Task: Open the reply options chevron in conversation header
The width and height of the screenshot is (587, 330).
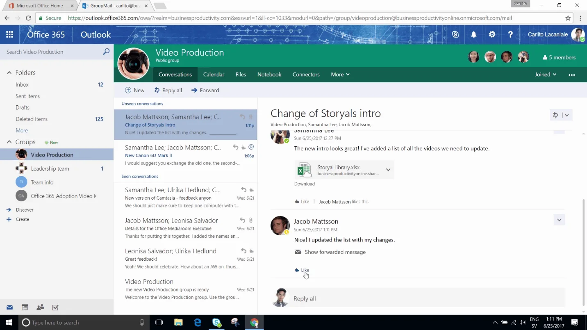Action: click(567, 115)
